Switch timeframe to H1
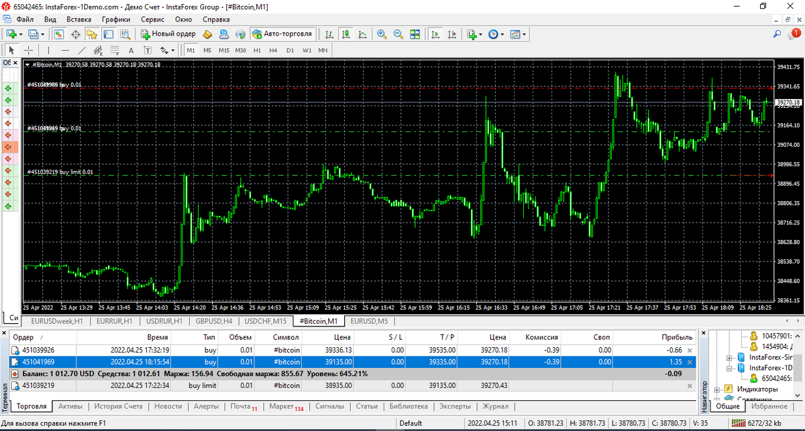The image size is (805, 431). pos(257,50)
